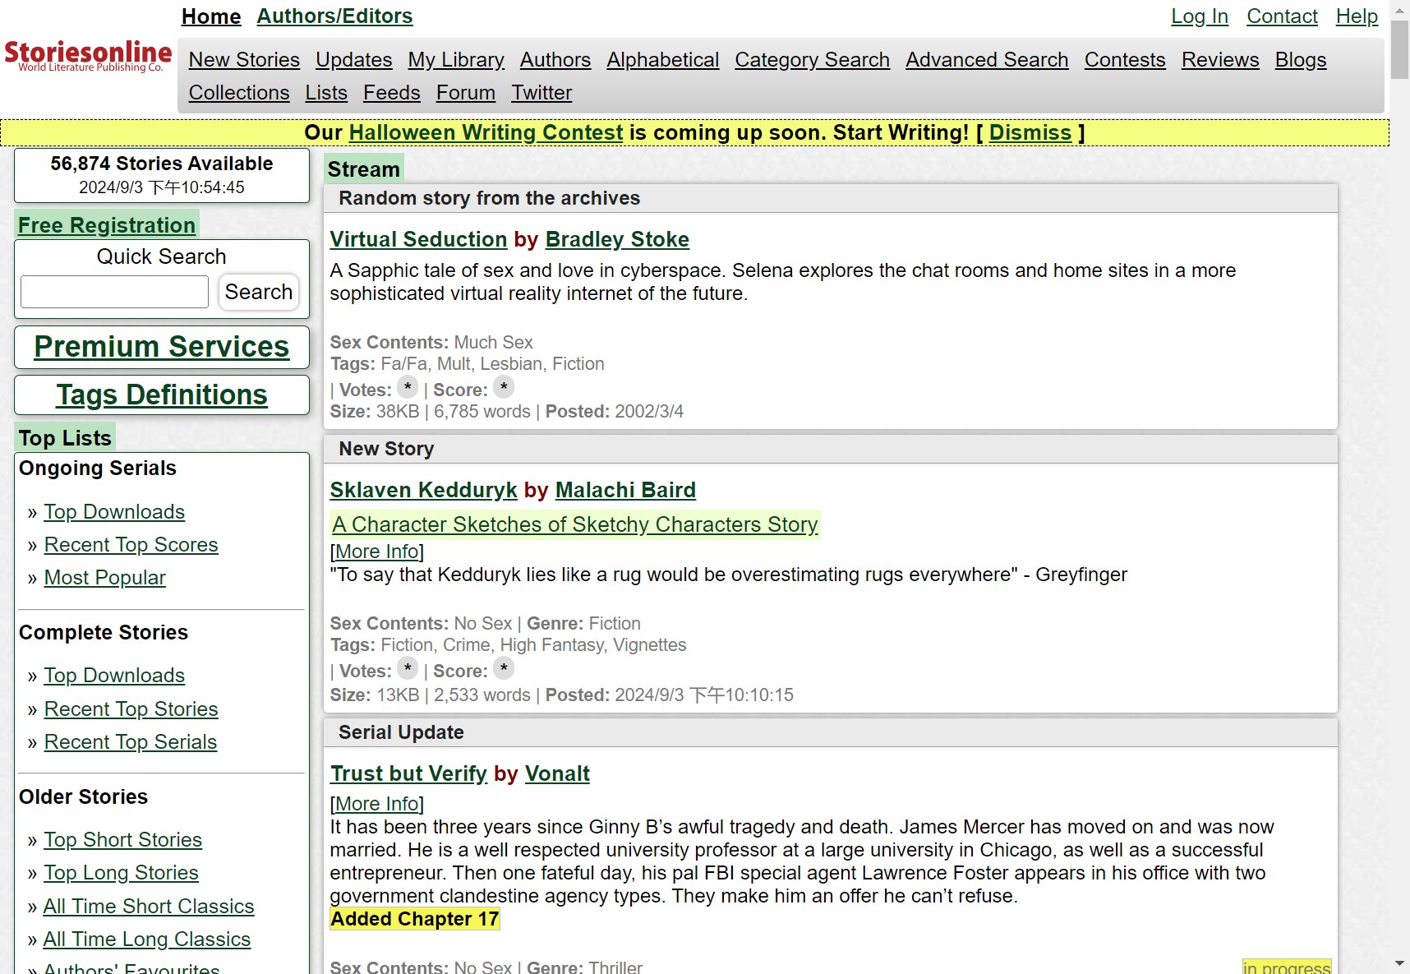Click the Votes asterisk for Virtual Seduction
The image size is (1410, 974).
click(408, 388)
